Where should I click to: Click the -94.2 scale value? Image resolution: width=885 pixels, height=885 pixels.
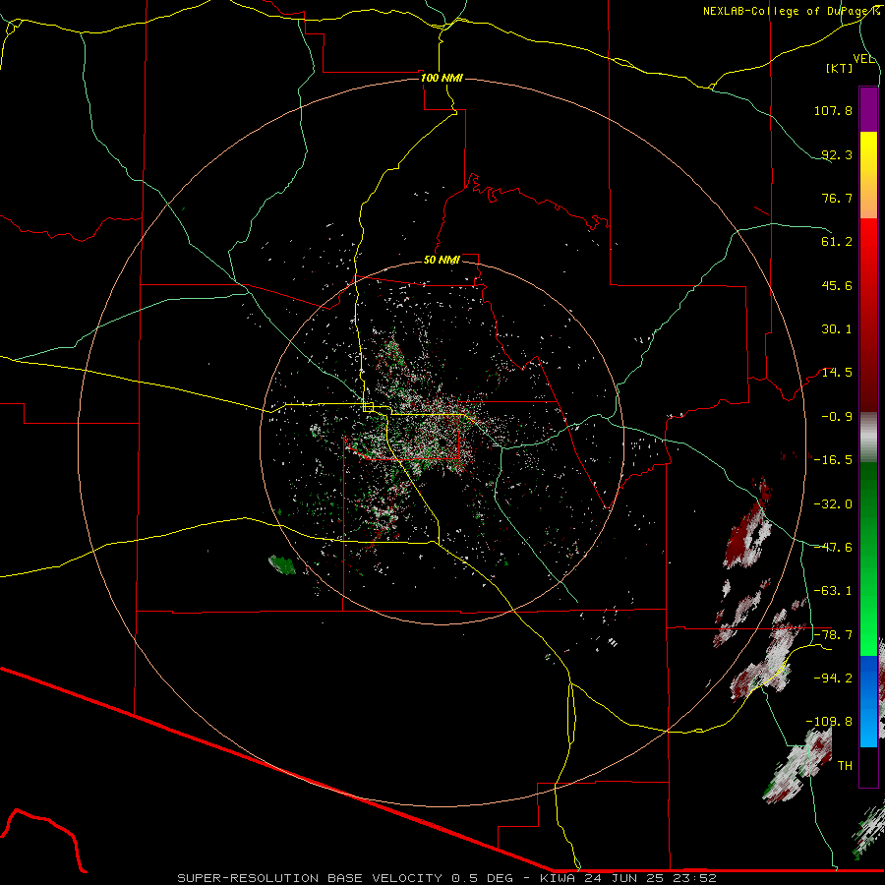833,678
